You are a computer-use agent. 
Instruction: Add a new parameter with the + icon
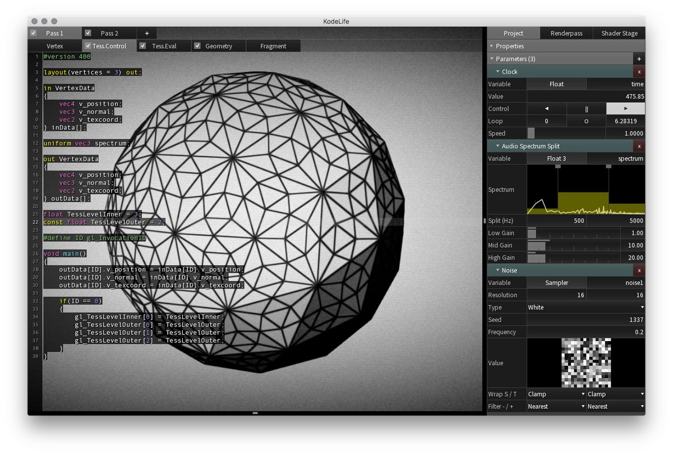click(639, 58)
